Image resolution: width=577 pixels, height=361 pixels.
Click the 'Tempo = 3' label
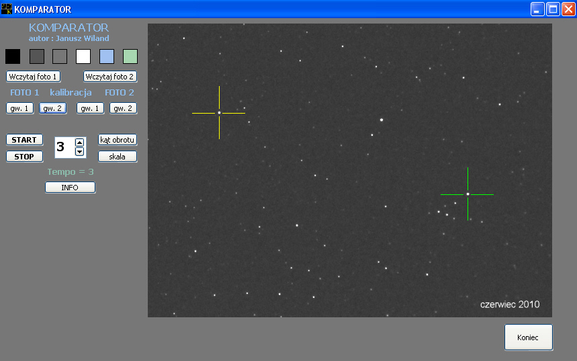click(71, 172)
